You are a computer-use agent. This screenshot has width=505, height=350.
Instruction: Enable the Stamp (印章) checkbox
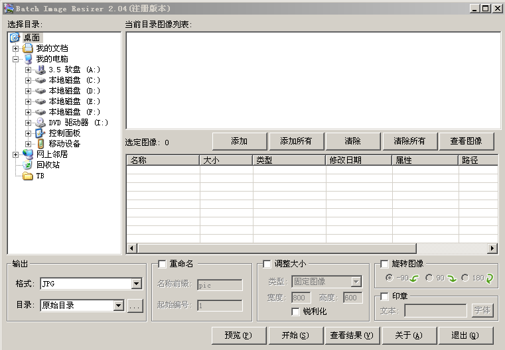384,296
